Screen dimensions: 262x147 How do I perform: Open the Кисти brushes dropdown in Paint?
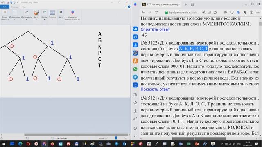tap(36, 16)
